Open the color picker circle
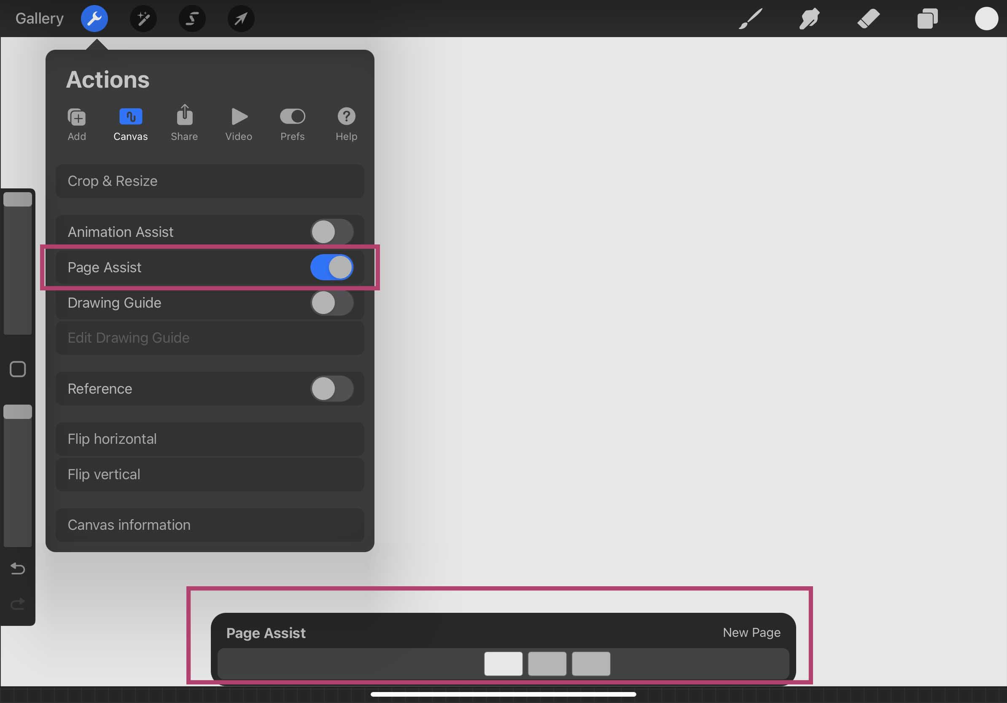 click(x=986, y=19)
